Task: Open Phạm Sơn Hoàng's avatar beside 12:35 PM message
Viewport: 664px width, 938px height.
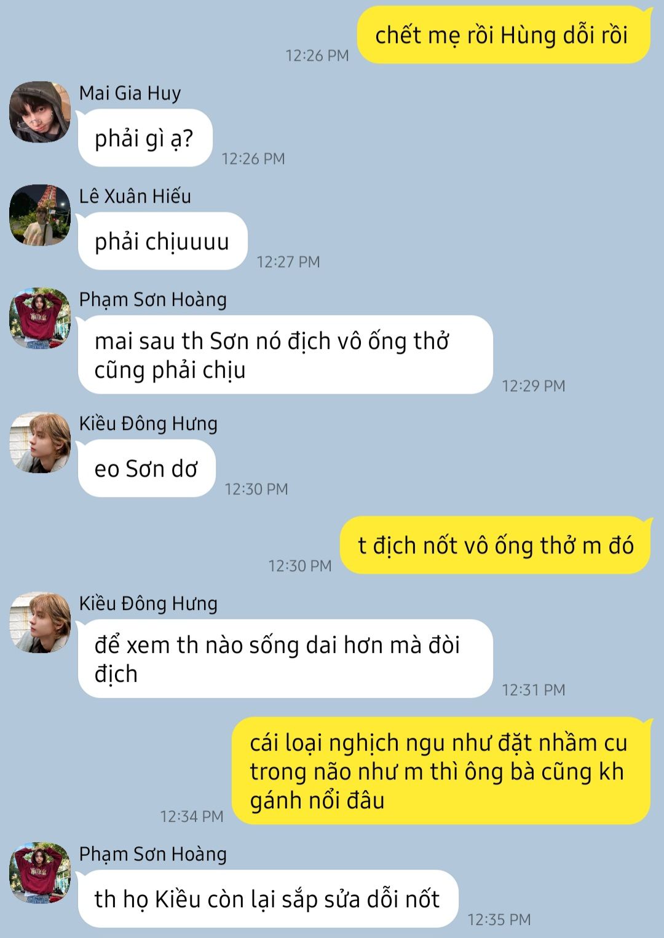Action: click(40, 873)
